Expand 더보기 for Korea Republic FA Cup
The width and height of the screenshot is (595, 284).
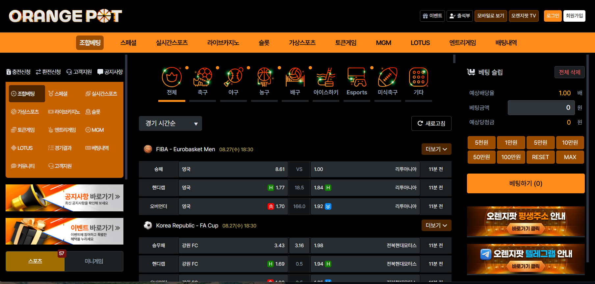point(436,225)
